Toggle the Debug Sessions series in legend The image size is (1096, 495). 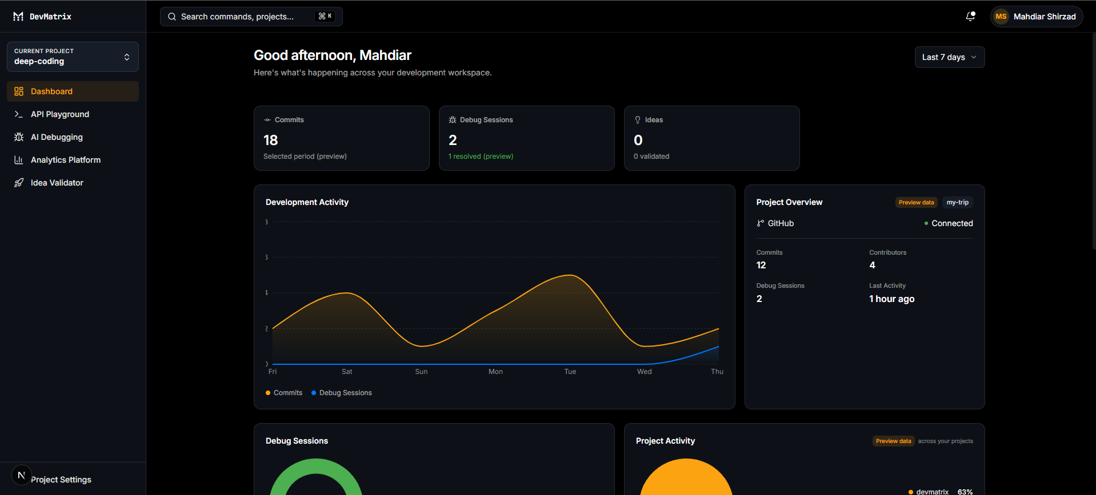tap(342, 393)
